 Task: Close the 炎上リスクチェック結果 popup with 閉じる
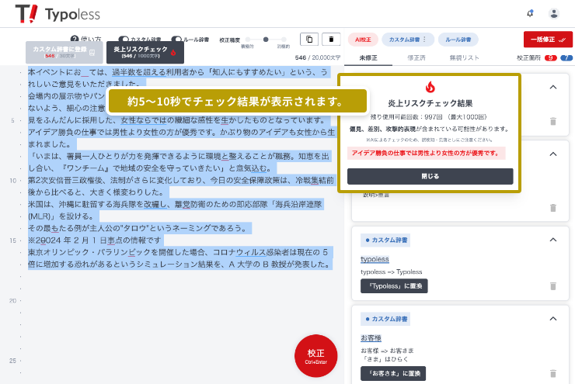coord(430,176)
